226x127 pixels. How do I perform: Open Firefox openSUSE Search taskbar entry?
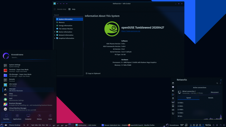pos(141,125)
